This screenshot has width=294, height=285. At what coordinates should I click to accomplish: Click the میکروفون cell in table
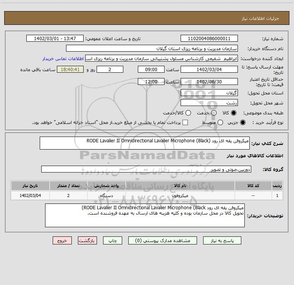[180, 195]
